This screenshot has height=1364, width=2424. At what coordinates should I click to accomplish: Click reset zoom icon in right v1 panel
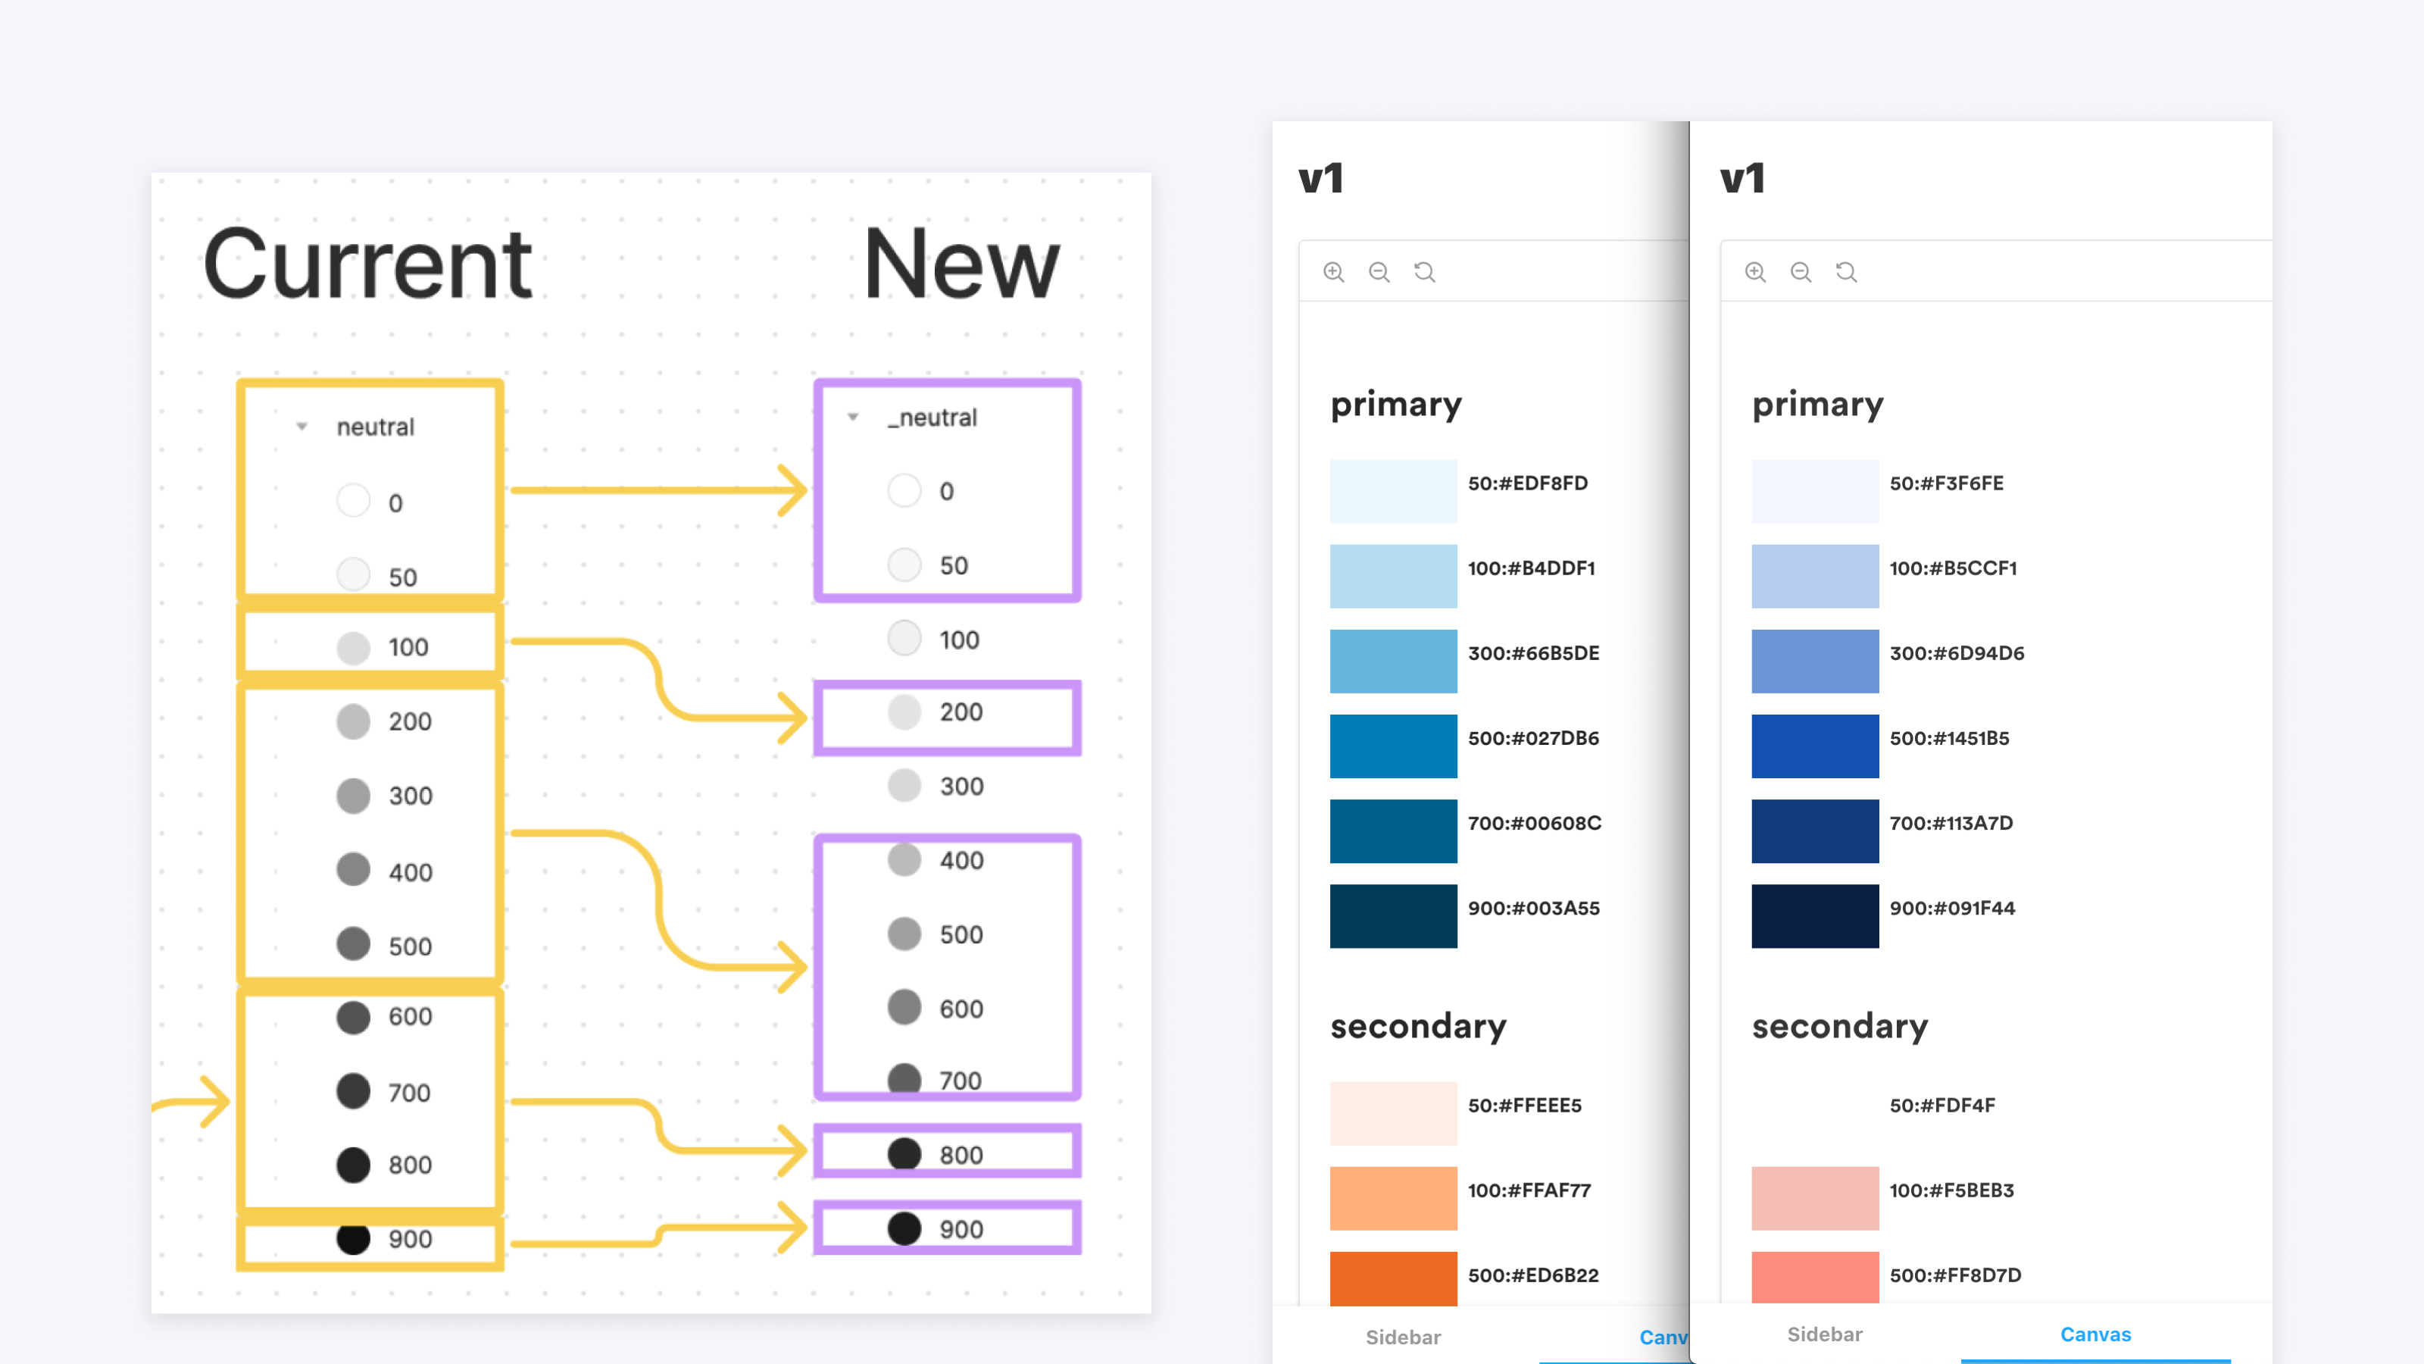pos(1846,272)
